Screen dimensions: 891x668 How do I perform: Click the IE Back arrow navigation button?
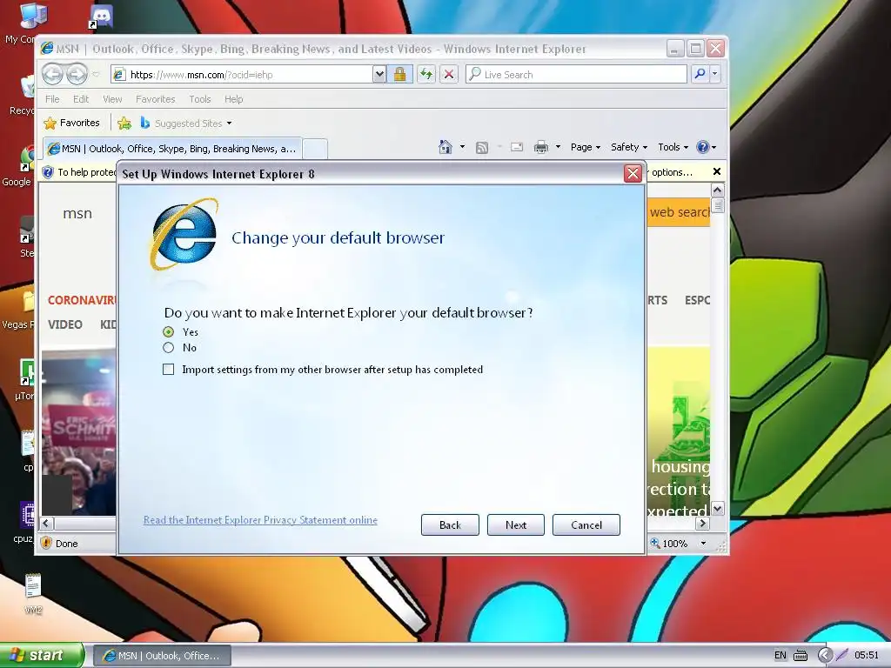(53, 75)
